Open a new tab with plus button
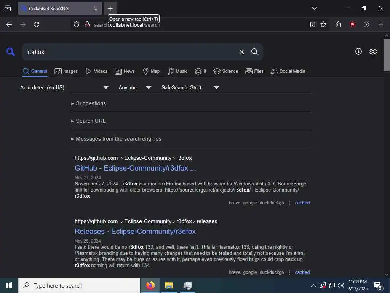Viewport: 390px width, 293px height. pyautogui.click(x=110, y=8)
